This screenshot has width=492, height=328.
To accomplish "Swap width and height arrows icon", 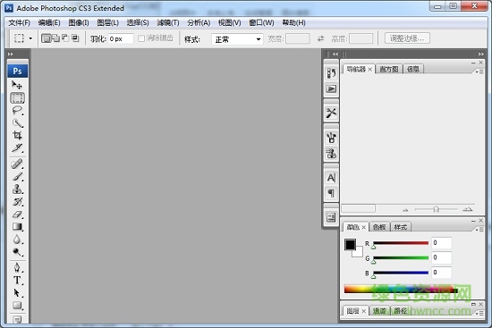I will (320, 38).
